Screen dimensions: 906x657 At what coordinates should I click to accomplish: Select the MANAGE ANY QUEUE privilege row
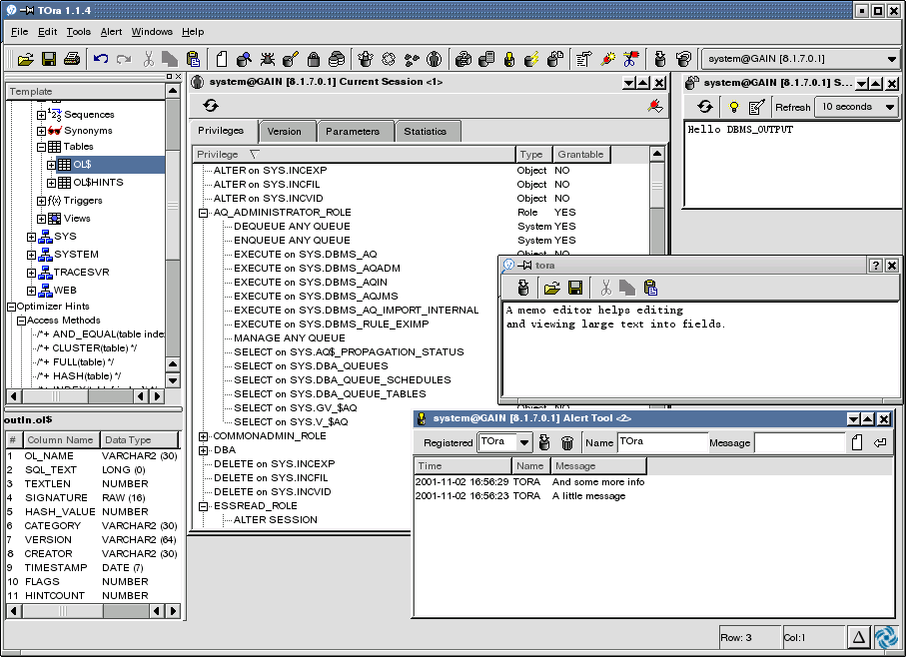click(290, 338)
